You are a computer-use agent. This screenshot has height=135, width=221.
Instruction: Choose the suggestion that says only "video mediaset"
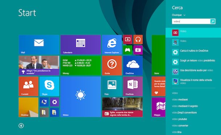coord(180,100)
